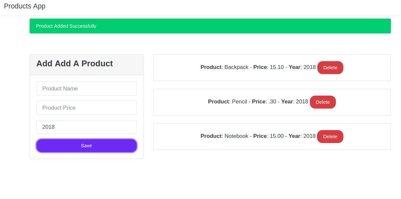Click the Add Add A Product heading
This screenshot has width=401, height=199.
tap(75, 63)
